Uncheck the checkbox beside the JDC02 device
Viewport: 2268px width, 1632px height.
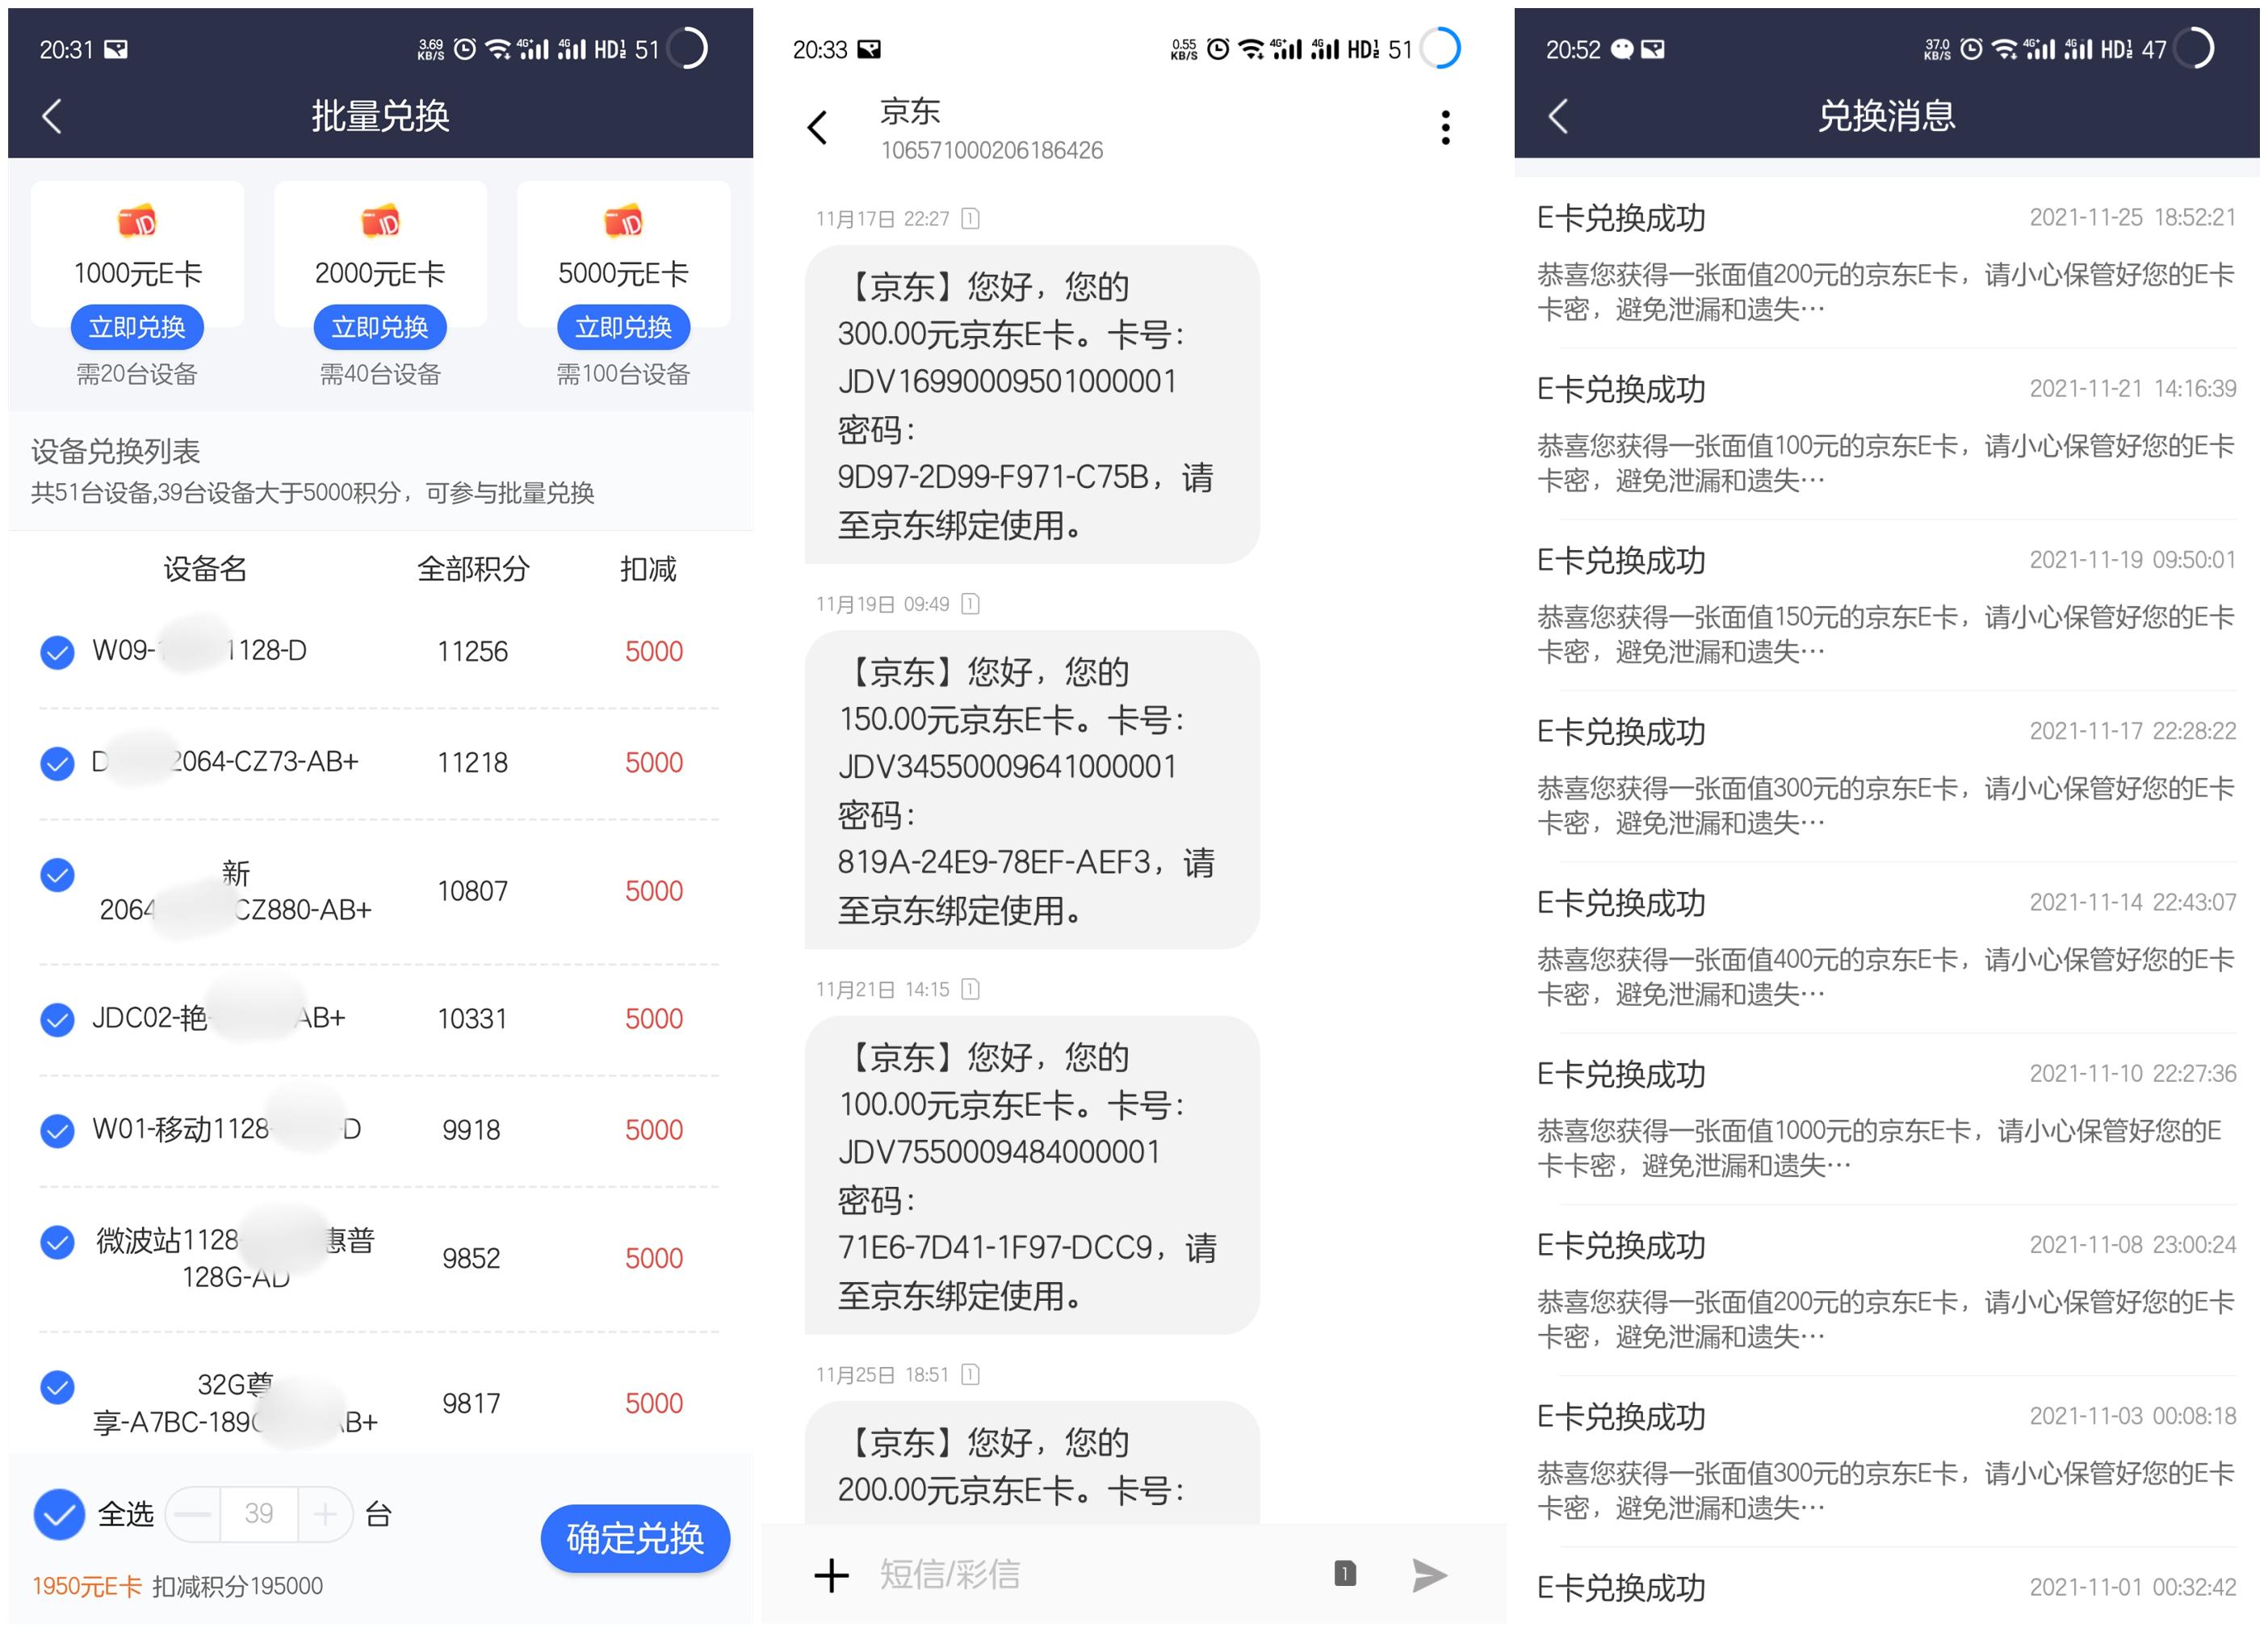pyautogui.click(x=57, y=1019)
